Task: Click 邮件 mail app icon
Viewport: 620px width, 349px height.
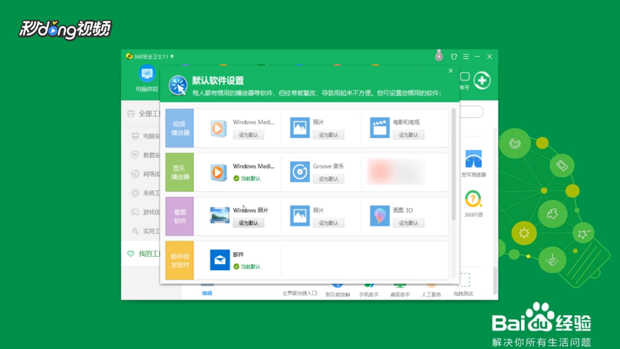Action: [x=219, y=260]
